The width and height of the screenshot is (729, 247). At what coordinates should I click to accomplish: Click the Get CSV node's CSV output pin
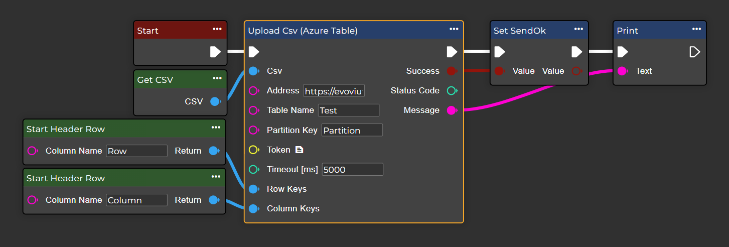tap(215, 101)
